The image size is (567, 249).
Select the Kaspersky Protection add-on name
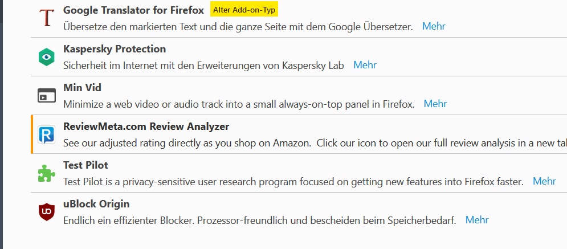[115, 49]
